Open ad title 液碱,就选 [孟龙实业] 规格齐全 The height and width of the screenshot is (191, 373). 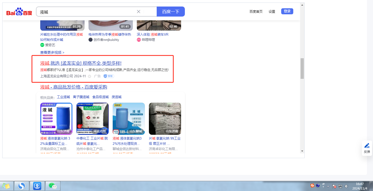81,63
